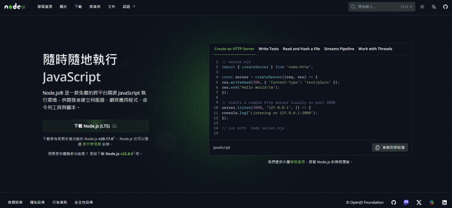Click the 下載 Node.js (LTS) button

(95, 126)
